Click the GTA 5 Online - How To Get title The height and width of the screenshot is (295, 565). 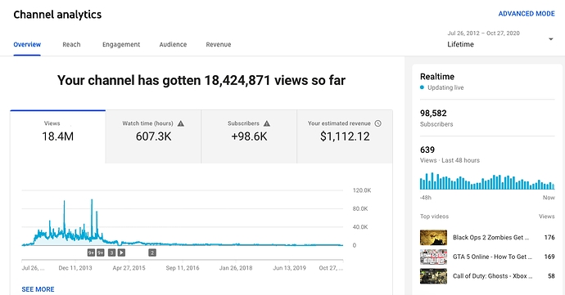click(x=492, y=257)
